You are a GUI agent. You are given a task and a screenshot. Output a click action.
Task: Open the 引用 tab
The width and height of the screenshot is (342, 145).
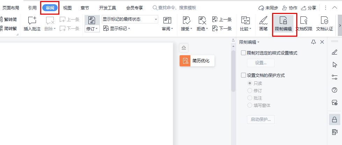coord(32,8)
